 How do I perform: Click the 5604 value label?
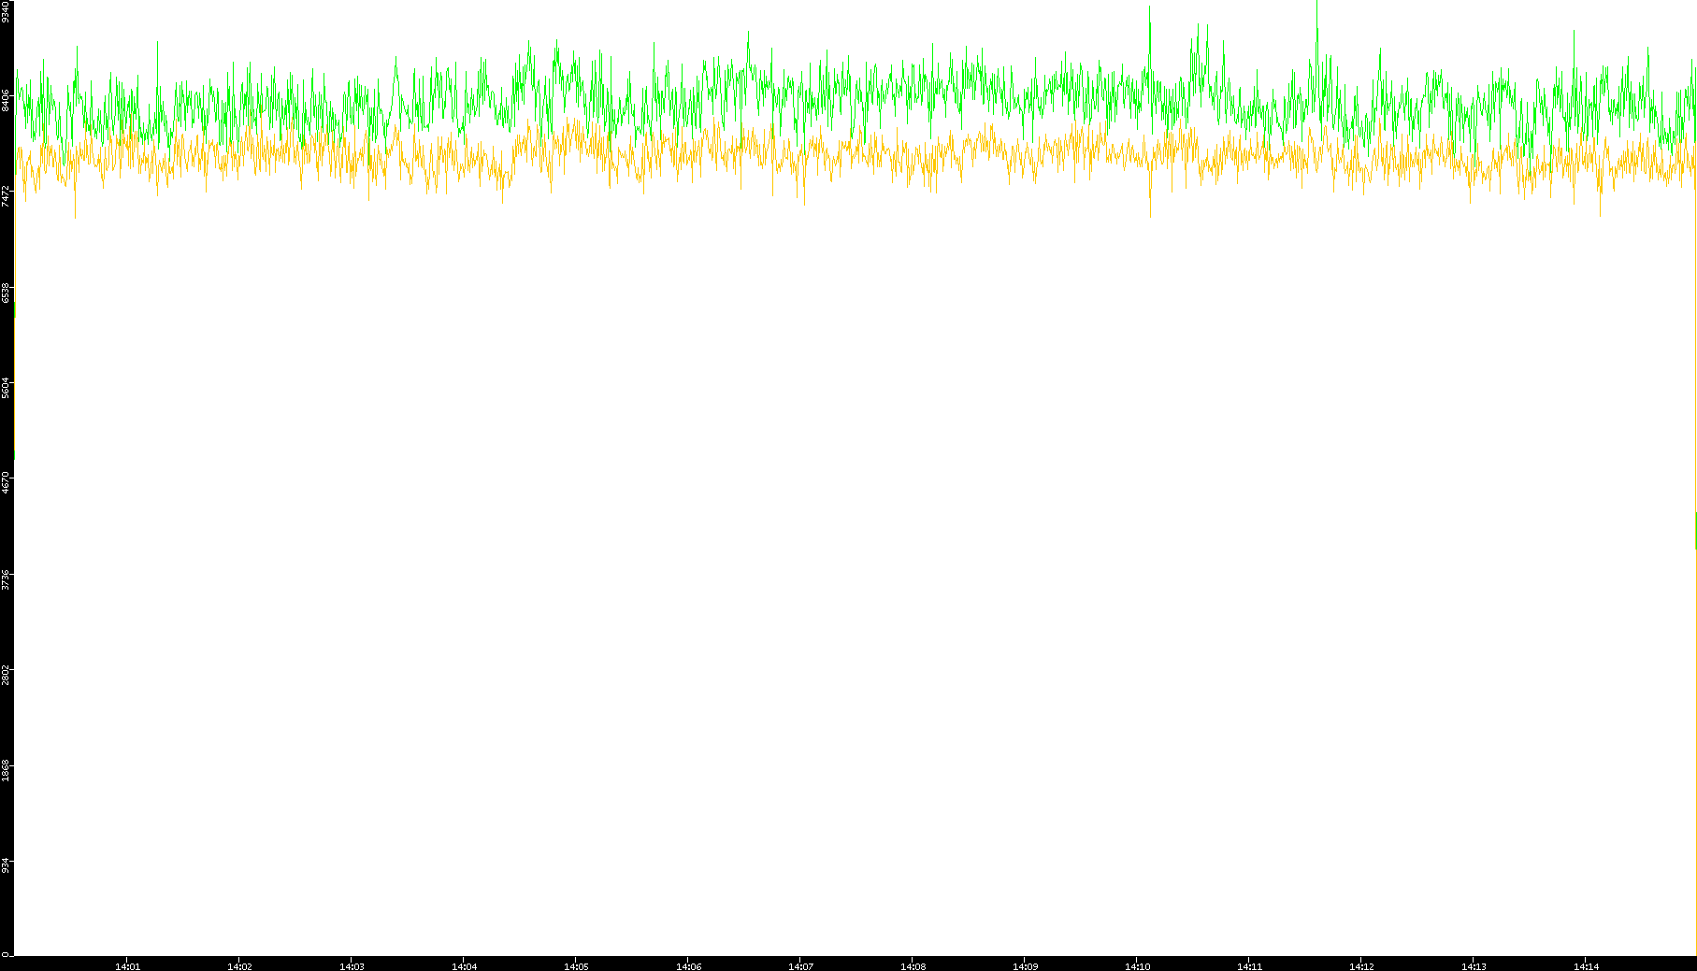coord(6,387)
